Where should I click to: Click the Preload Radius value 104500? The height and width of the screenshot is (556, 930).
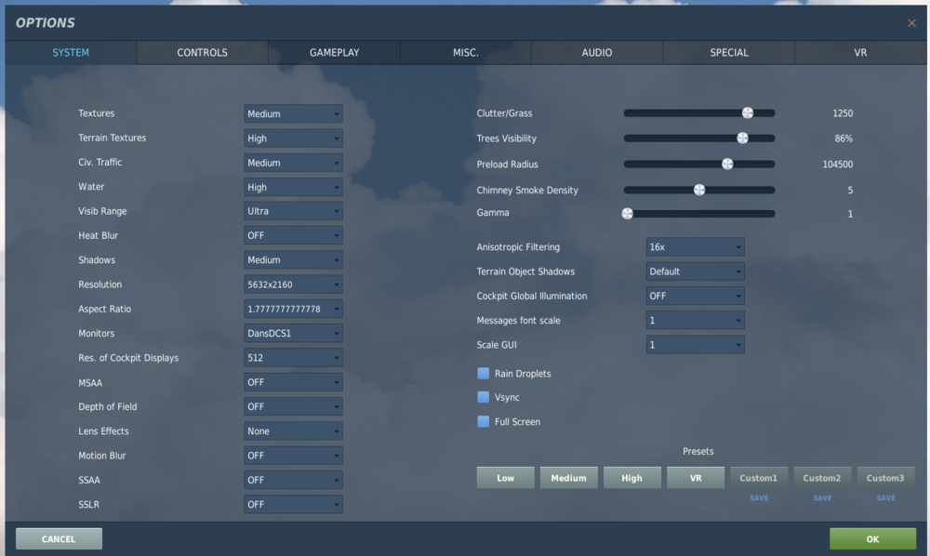(x=838, y=165)
